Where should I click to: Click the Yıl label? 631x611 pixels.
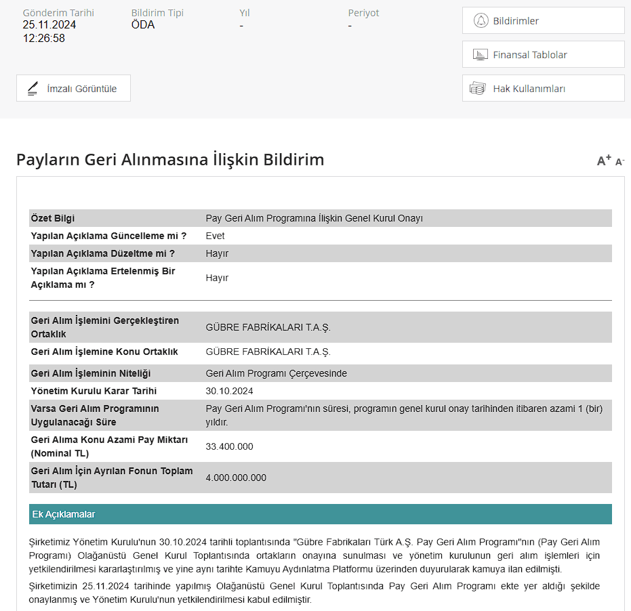[x=245, y=13]
